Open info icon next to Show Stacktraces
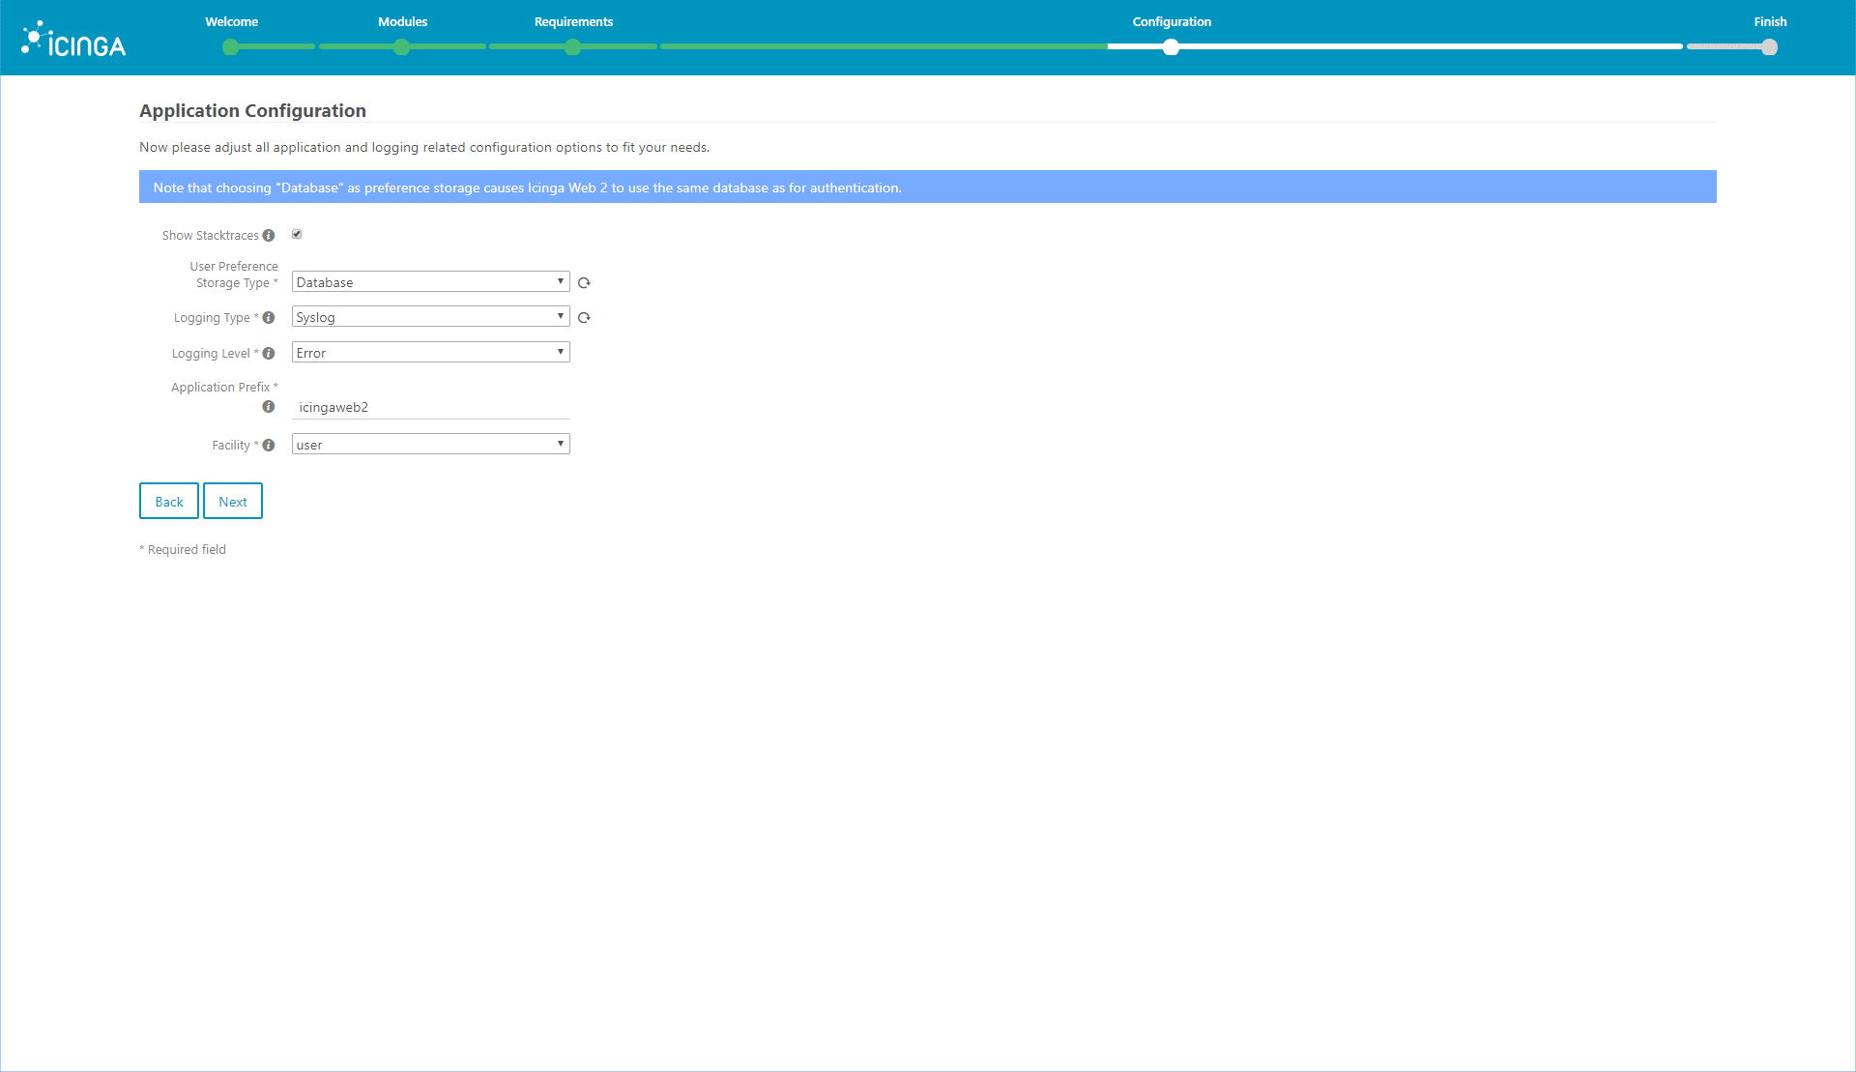Screen dimensions: 1856x1072 tap(269, 236)
